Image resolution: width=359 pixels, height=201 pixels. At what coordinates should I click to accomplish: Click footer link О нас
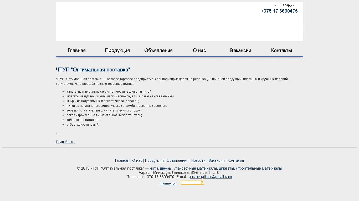tap(137, 160)
